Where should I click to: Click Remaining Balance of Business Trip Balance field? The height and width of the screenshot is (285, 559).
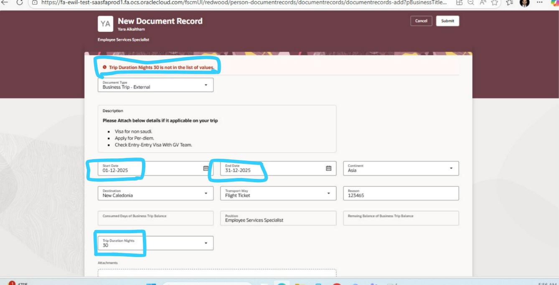pos(401,218)
